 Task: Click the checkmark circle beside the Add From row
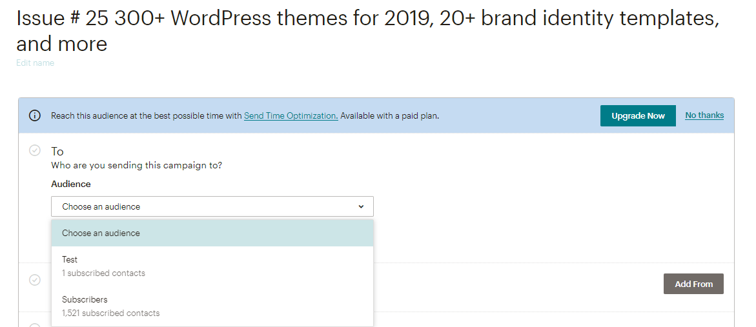[35, 280]
